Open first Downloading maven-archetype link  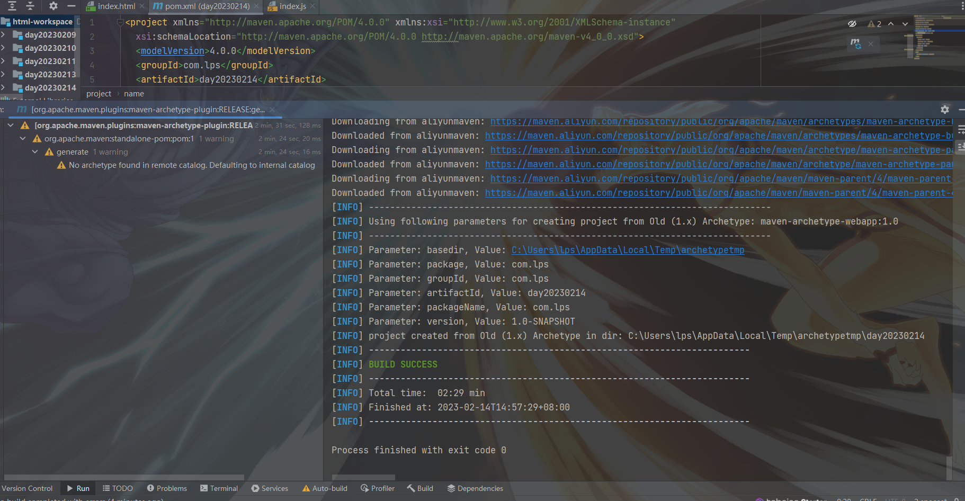pyautogui.click(x=721, y=122)
